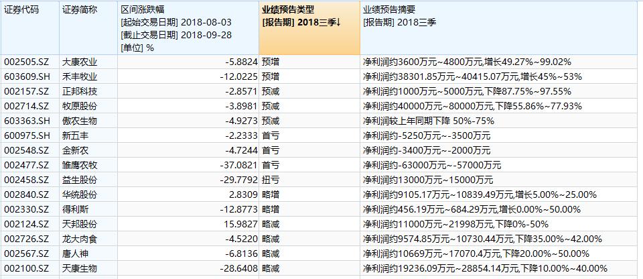Select 预增 cell in 大康农业 row

(x=309, y=62)
